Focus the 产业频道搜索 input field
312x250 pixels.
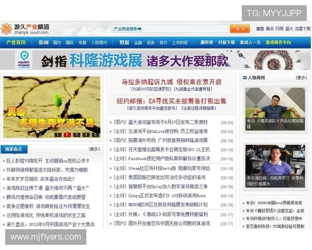tap(186, 29)
